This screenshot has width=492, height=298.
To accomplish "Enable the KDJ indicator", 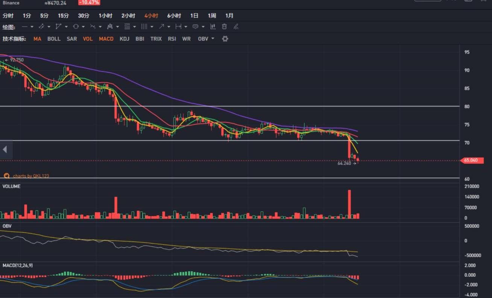I will (x=125, y=39).
